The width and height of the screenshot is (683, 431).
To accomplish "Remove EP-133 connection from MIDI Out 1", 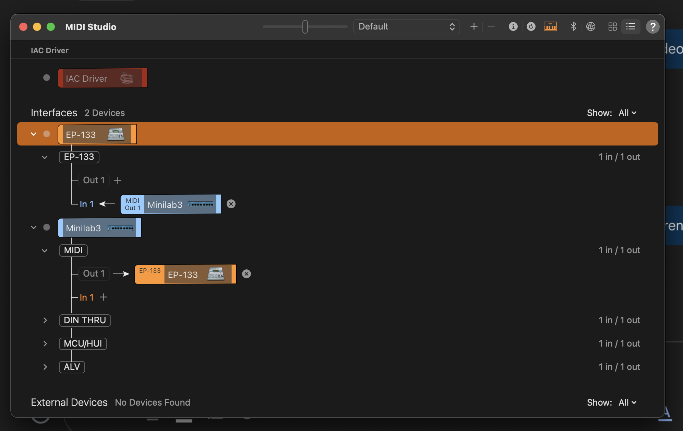I will pos(247,274).
